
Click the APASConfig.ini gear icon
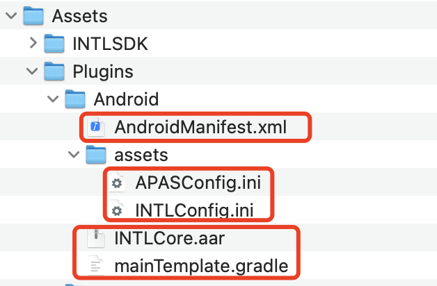(116, 182)
